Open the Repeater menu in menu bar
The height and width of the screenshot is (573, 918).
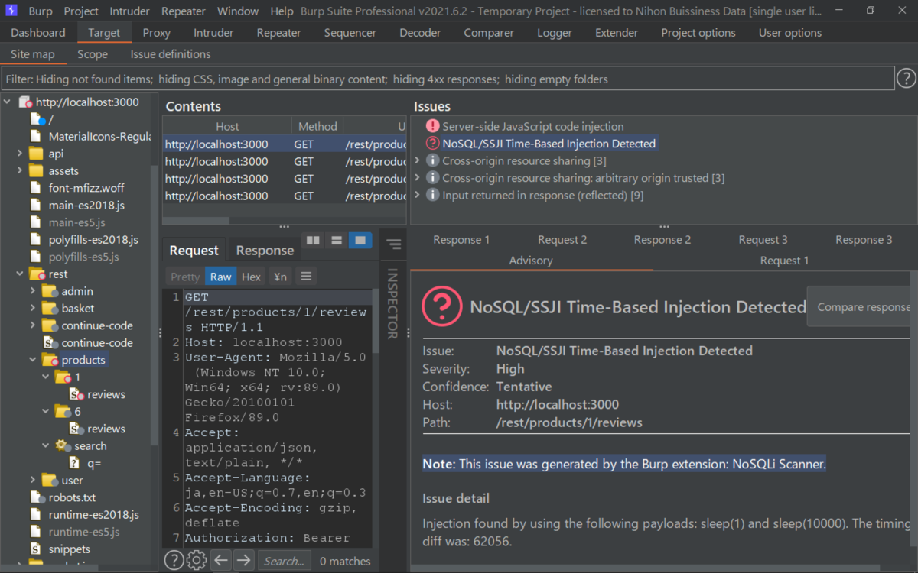(x=184, y=11)
